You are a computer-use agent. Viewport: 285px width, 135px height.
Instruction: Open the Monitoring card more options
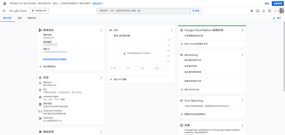(242, 55)
